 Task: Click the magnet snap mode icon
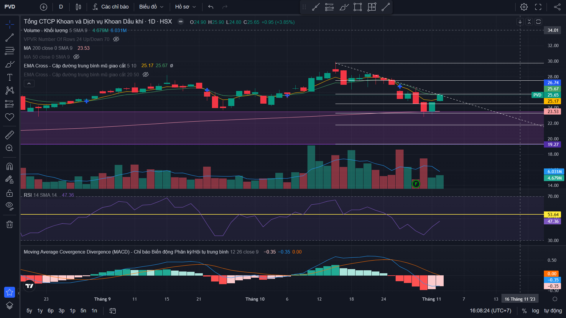[9, 167]
